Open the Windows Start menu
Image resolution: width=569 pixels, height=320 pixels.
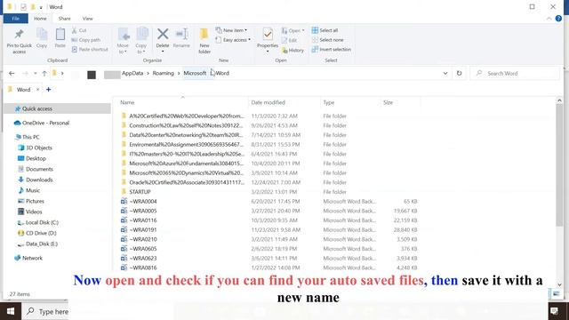[x=10, y=311]
